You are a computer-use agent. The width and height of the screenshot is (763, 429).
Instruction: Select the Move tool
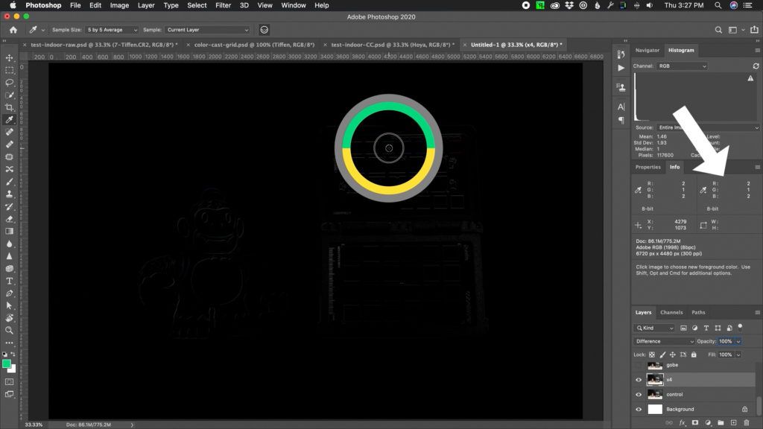[x=9, y=57]
